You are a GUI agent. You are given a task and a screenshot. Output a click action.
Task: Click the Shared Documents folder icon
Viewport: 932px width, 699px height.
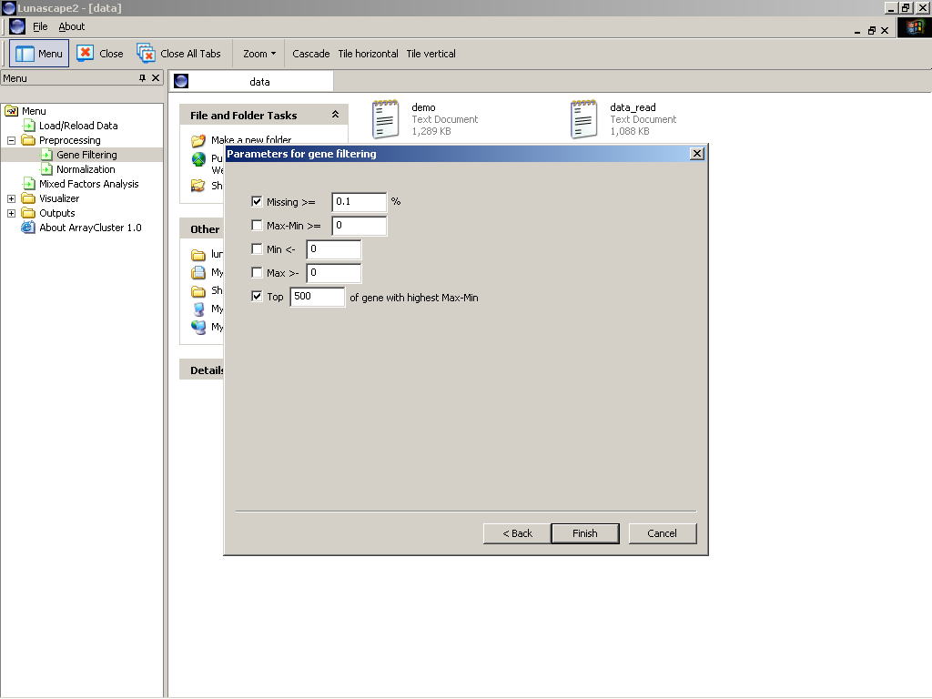click(x=198, y=290)
